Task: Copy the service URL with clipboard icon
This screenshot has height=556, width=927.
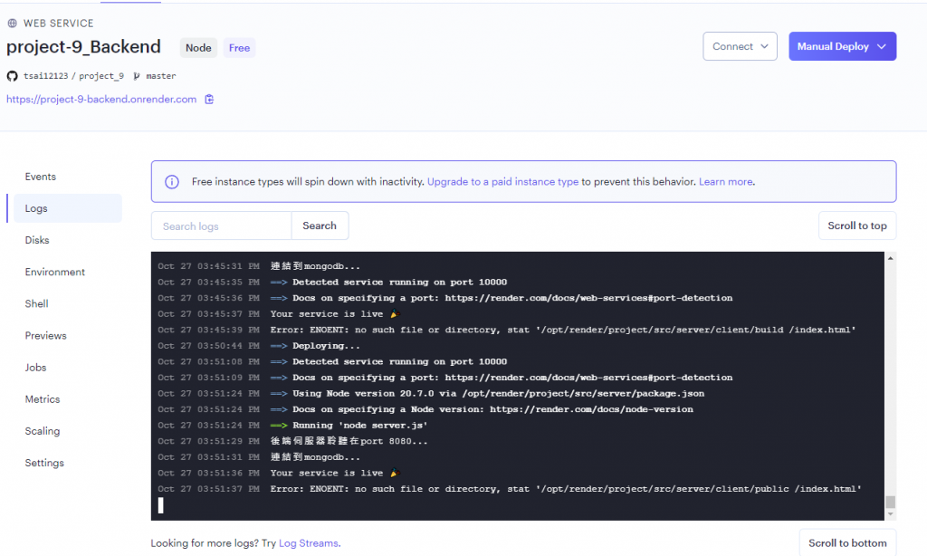Action: [x=209, y=100]
